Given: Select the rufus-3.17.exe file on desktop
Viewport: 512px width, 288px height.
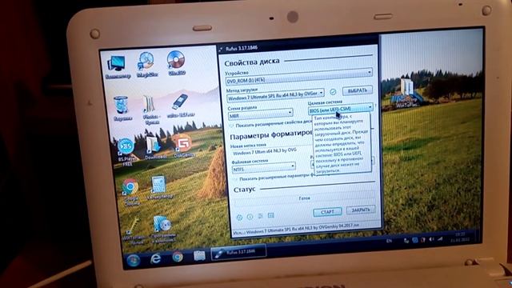Looking at the screenshot, I should (x=181, y=106).
